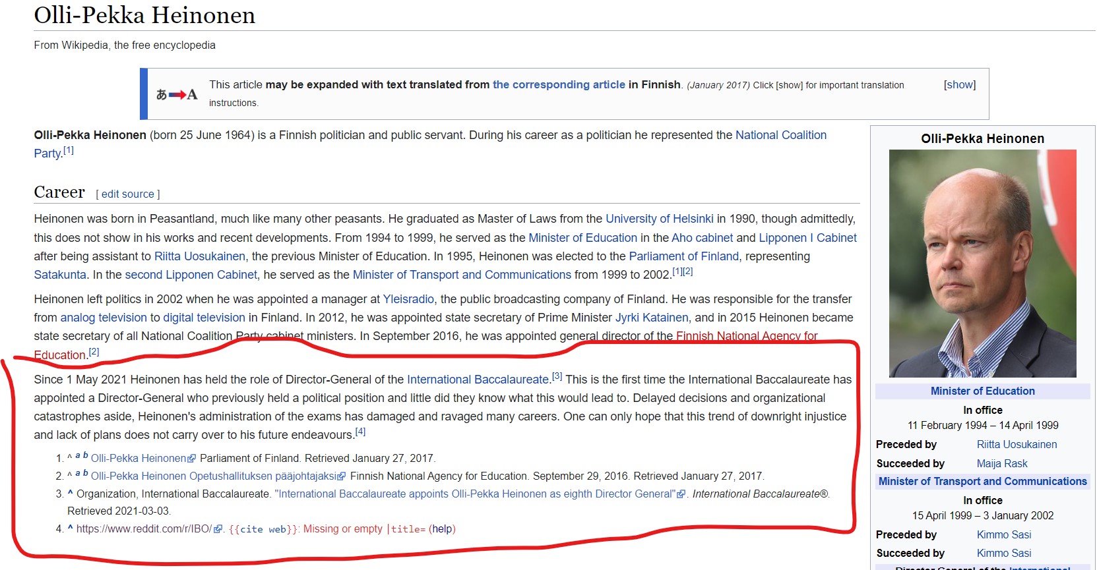Viewport: 1097px width, 570px height.
Task: Open IB appoints eighth Director General source
Action: pyautogui.click(x=476, y=494)
